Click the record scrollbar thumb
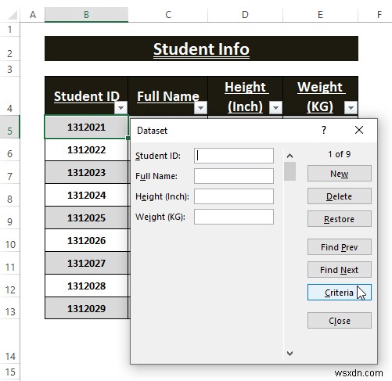 (290, 171)
